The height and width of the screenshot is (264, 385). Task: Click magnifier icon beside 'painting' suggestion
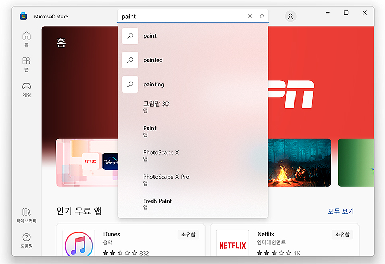point(130,84)
